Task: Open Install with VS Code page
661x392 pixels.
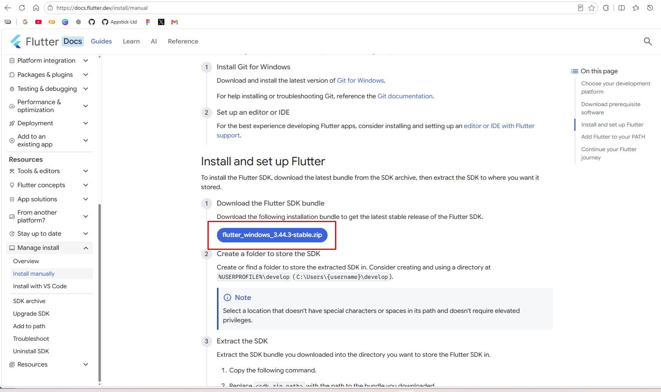Action: click(x=52, y=286)
